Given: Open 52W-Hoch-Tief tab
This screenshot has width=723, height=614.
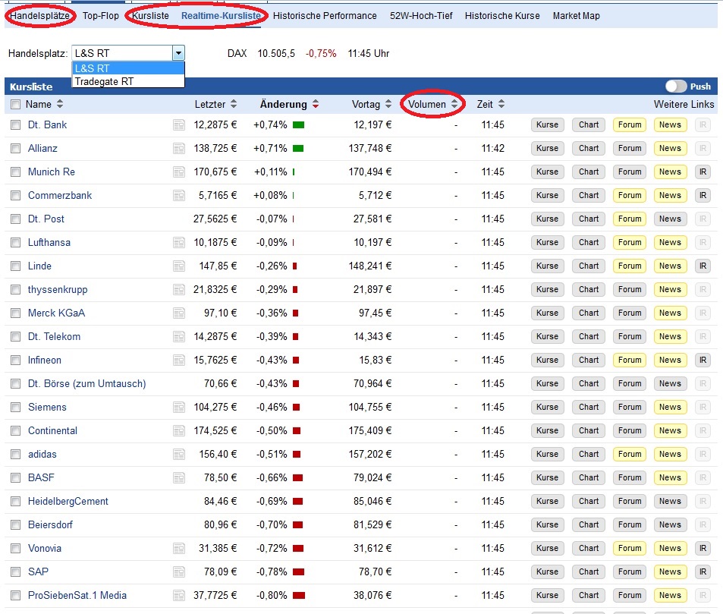Looking at the screenshot, I should [421, 16].
